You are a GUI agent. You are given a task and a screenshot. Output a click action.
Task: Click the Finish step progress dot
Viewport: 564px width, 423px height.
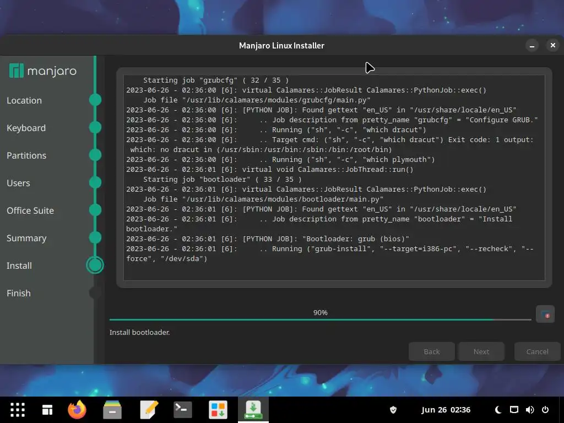pos(95,293)
